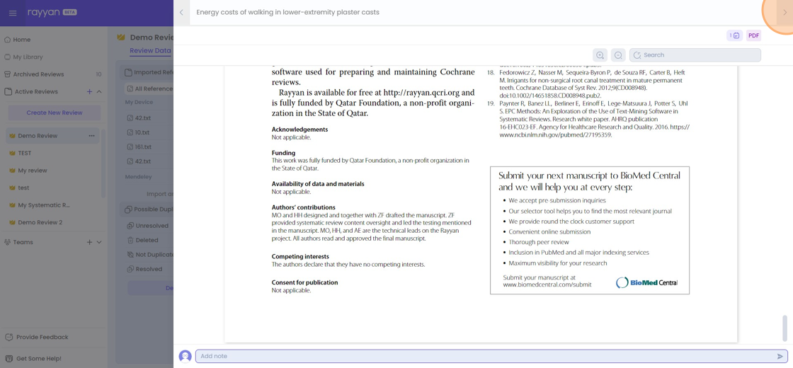Open the My Systematic R... review
This screenshot has width=793, height=368.
pyautogui.click(x=43, y=205)
